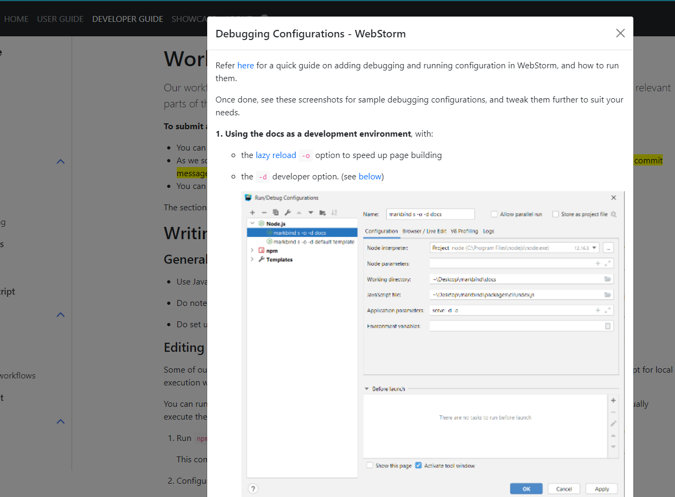This screenshot has width=675, height=497.
Task: Click into the Name field 'markbind s -o -d docs'
Action: coord(430,214)
